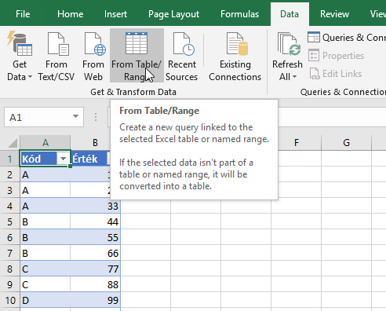386x311 pixels.
Task: Open the Get Data menu icon
Action: [x=20, y=44]
